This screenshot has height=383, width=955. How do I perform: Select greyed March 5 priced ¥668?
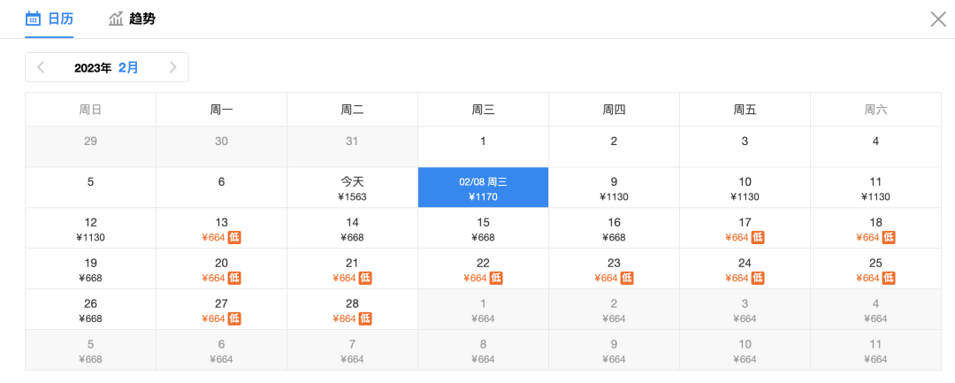[90, 350]
